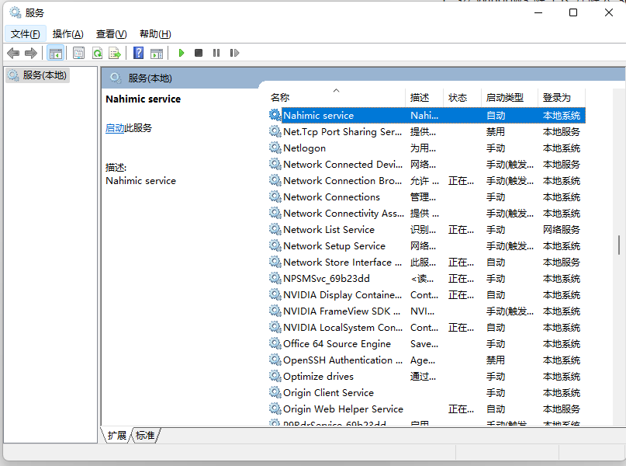
Task: Open the 帮助(H) menu
Action: click(x=155, y=34)
